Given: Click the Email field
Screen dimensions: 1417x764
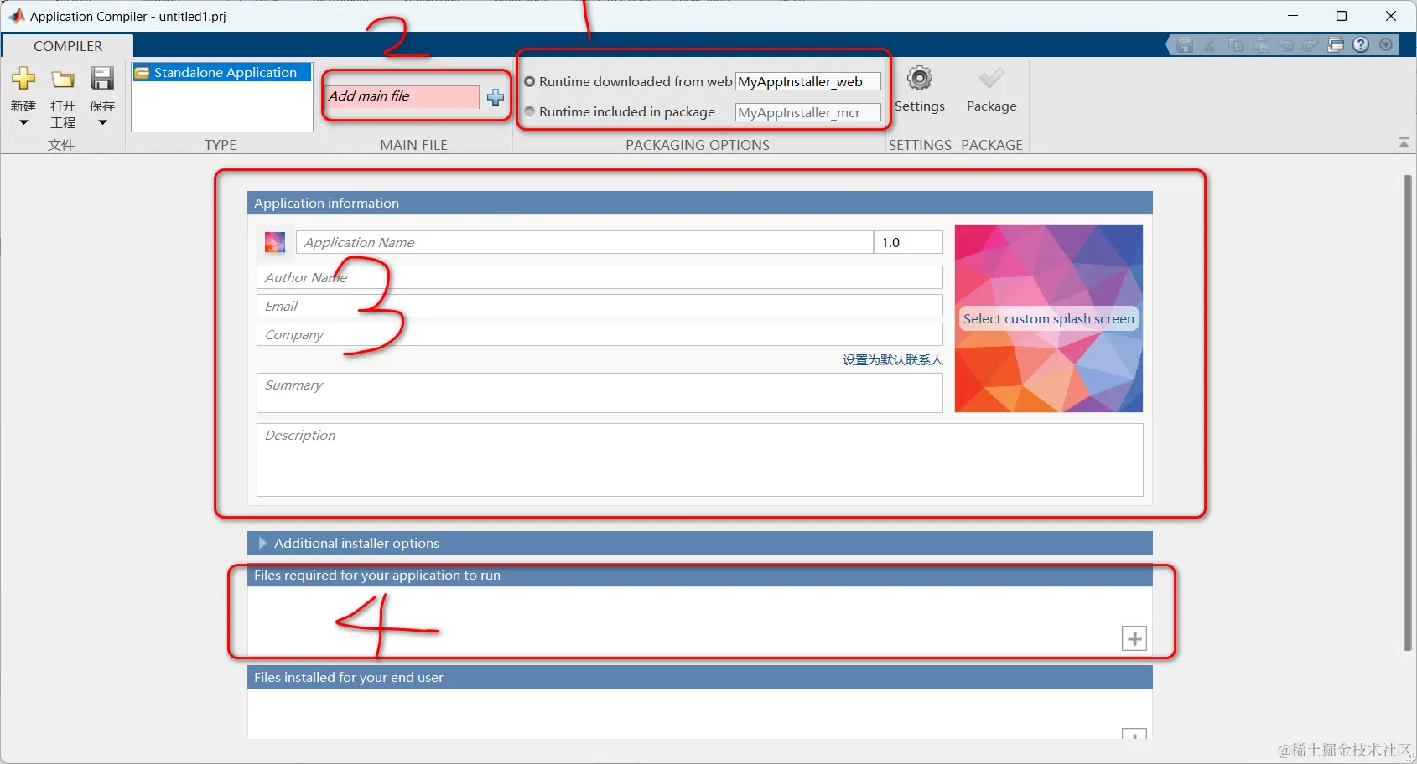Looking at the screenshot, I should (x=599, y=306).
